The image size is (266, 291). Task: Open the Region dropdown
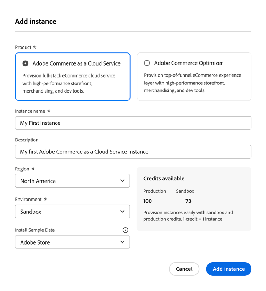coord(72,181)
